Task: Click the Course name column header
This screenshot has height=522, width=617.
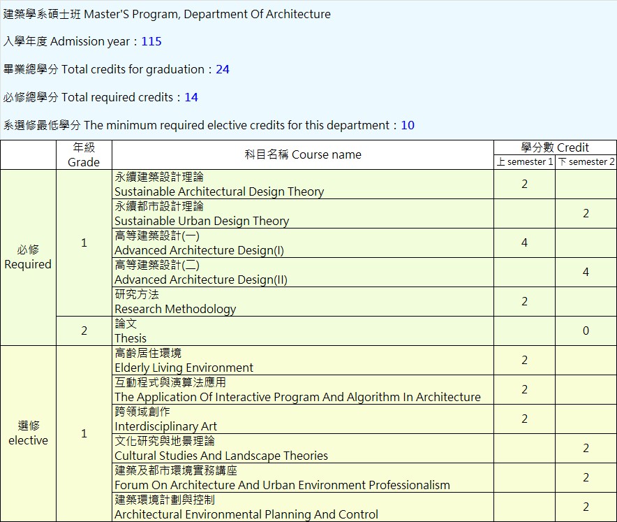Action: pyautogui.click(x=303, y=154)
